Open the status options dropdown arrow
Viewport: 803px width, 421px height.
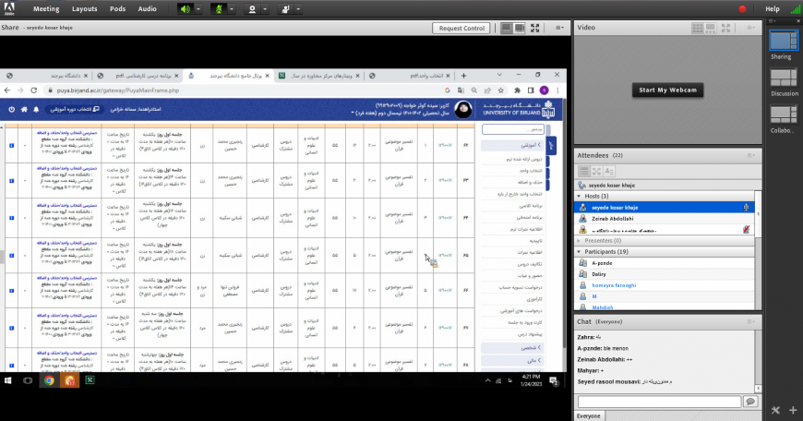(x=298, y=8)
